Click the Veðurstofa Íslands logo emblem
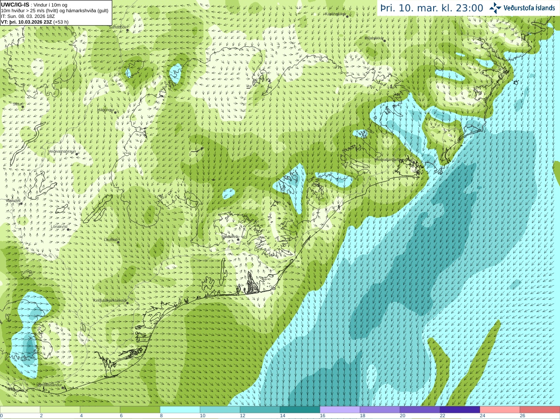The height and width of the screenshot is (419, 560). [x=495, y=8]
